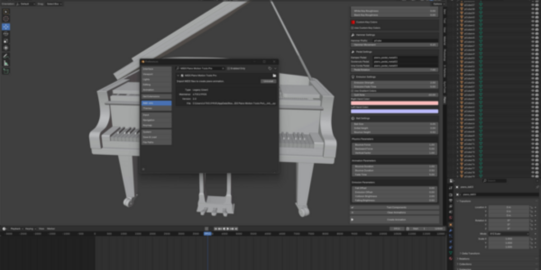The height and width of the screenshot is (270, 541).
Task: Activate the Move tool
Action: 6,27
